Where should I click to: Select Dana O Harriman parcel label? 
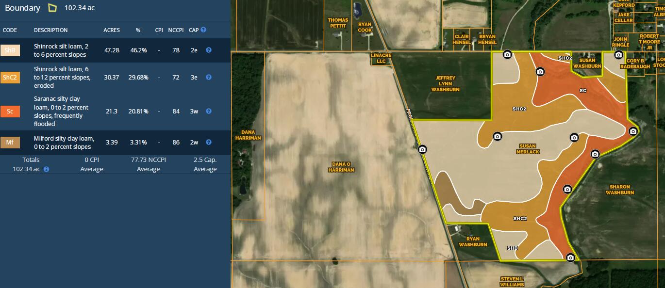[341, 167]
